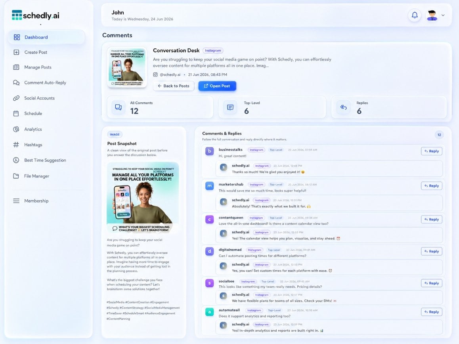
Task: Click the Hashtags hash icon
Action: 16,145
